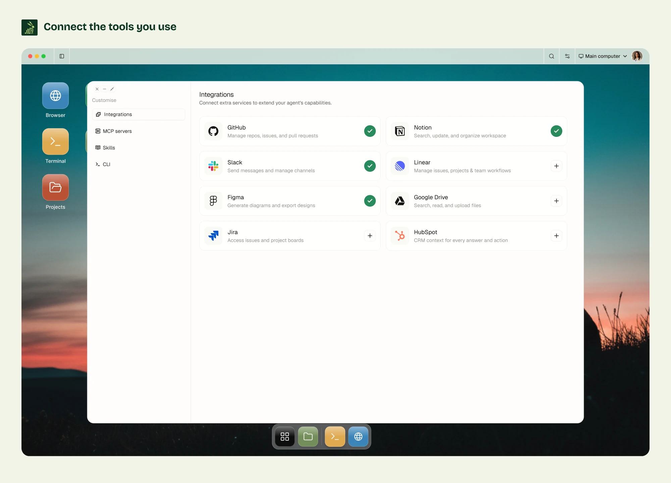Click the 'CRM context for every answer and action' text

point(461,240)
